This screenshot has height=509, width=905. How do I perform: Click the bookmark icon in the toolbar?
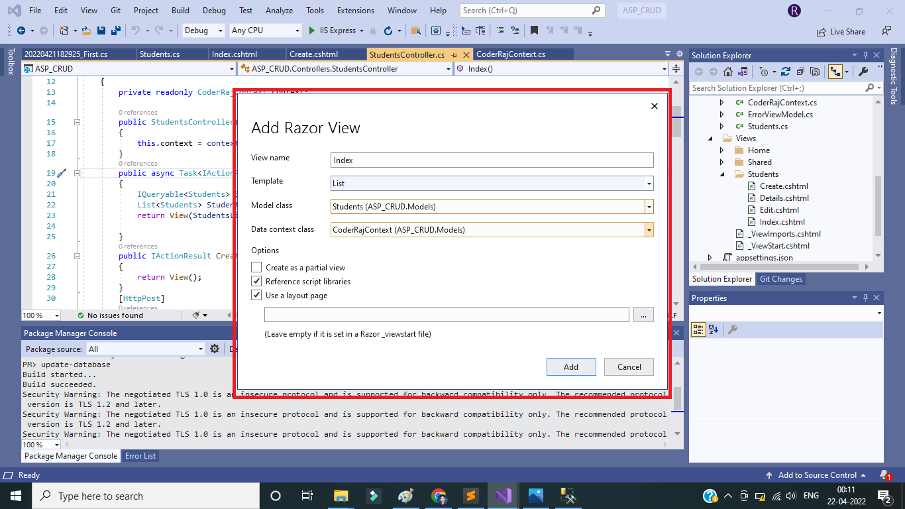[x=534, y=30]
